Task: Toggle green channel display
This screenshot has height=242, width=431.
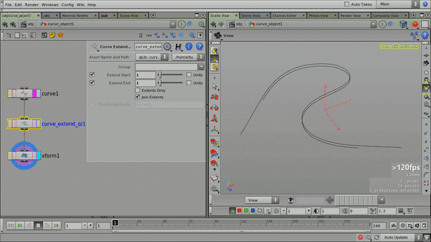Action: point(246,210)
